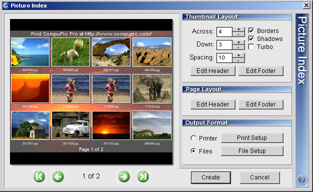
Task: Decrease the Down value with the minus button
Action: [238, 47]
